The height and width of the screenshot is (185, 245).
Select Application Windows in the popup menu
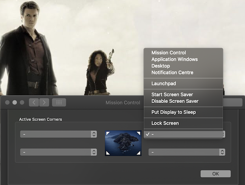(x=183, y=59)
